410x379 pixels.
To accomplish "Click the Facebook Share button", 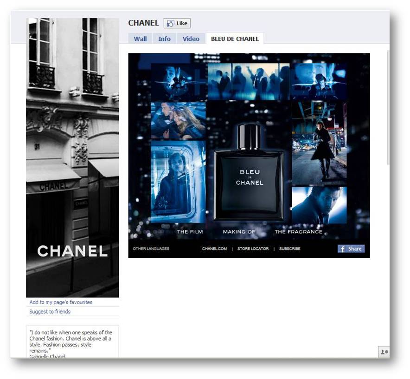I will click(x=351, y=249).
